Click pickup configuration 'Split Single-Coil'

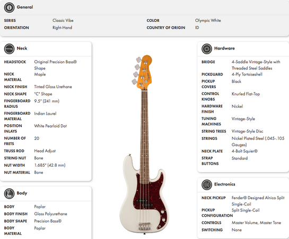246,210
